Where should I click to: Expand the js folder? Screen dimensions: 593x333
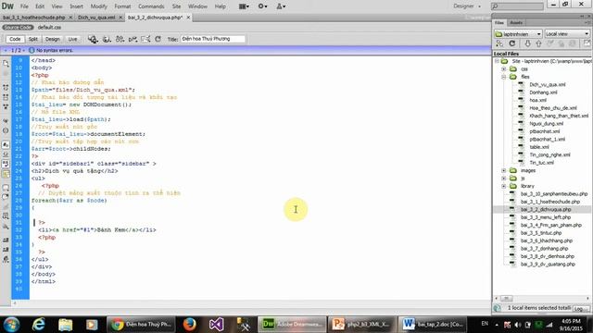click(504, 179)
